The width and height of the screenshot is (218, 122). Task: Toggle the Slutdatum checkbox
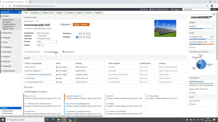point(77,37)
